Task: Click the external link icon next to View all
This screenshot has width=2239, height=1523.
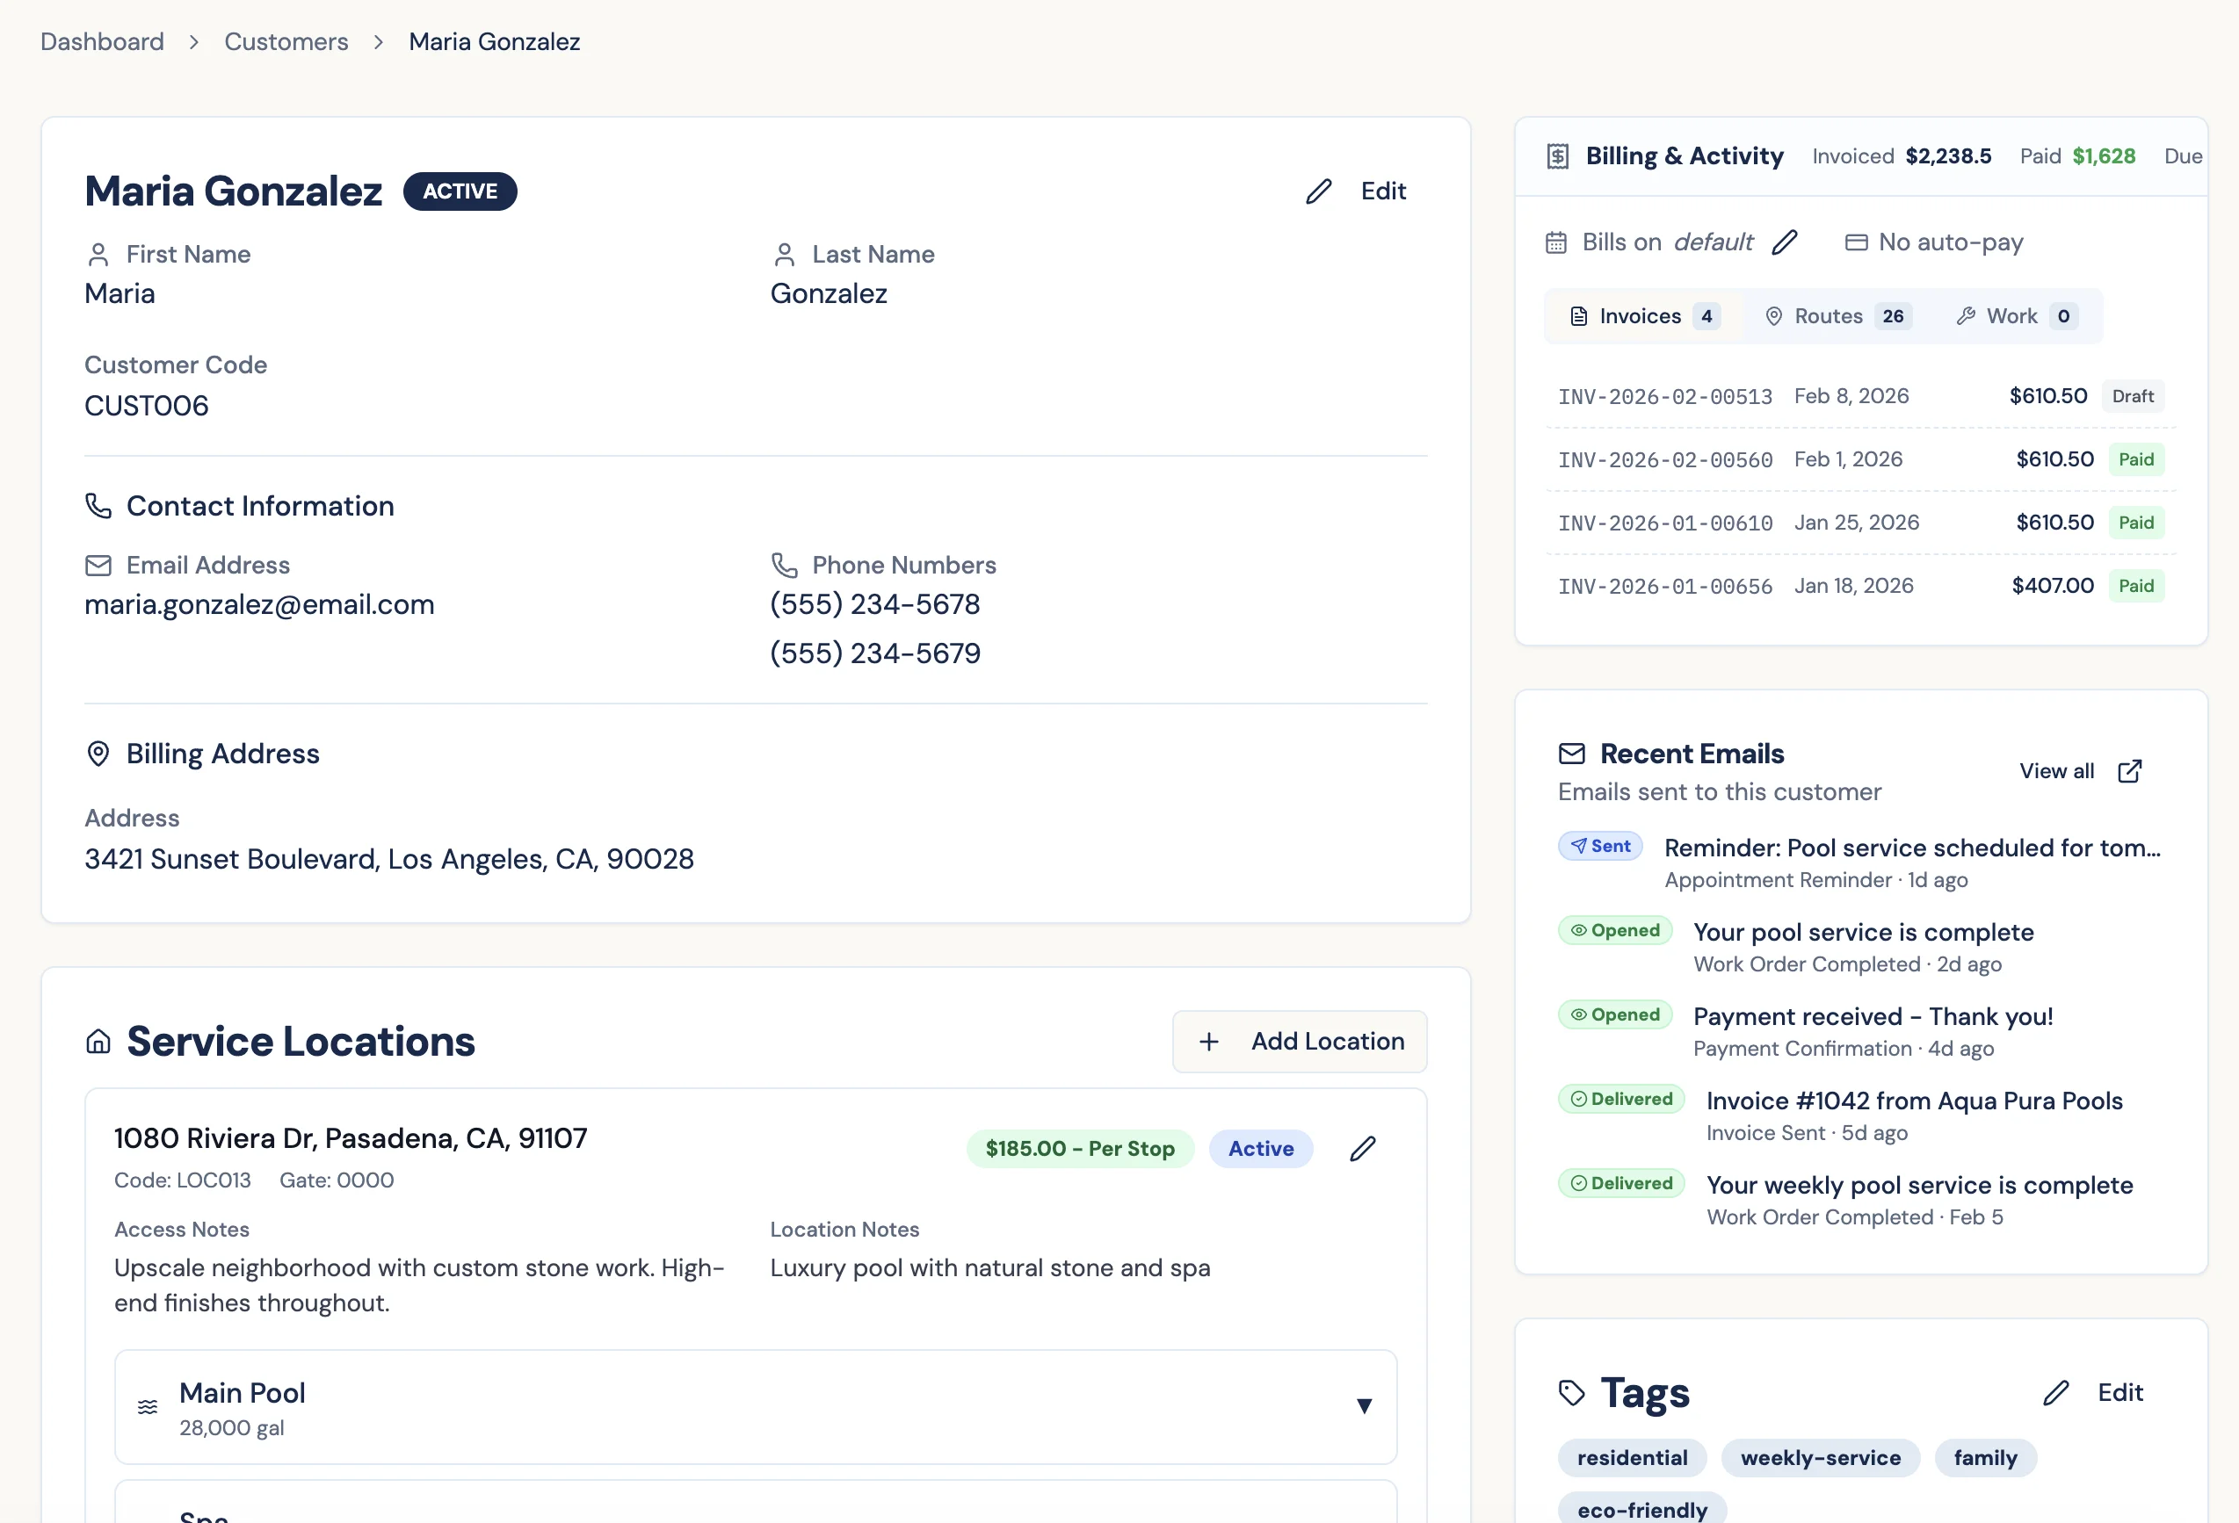Action: coord(2128,770)
